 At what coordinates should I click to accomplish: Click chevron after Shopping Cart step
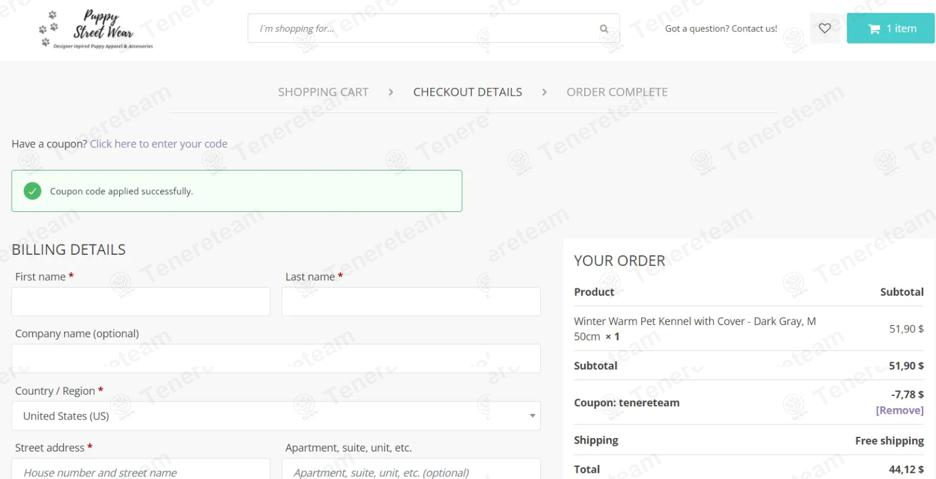pos(391,92)
